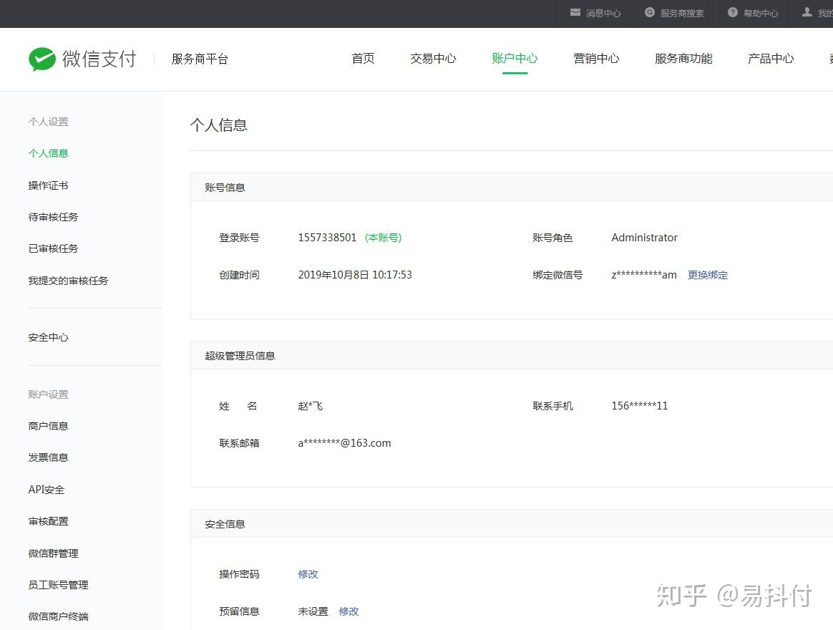Open 我提交的审核任务 sidebar item
The height and width of the screenshot is (630, 833).
tap(68, 281)
